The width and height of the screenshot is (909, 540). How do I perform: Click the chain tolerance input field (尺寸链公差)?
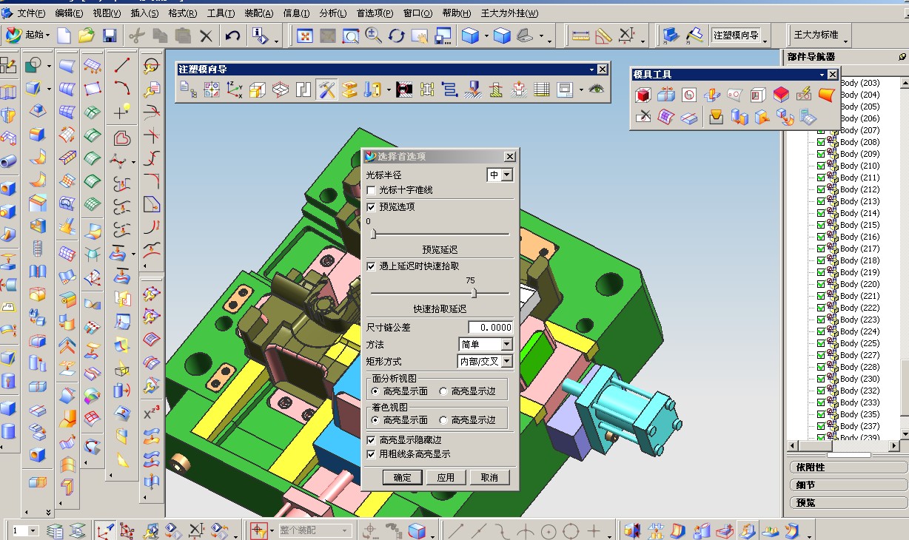point(491,327)
